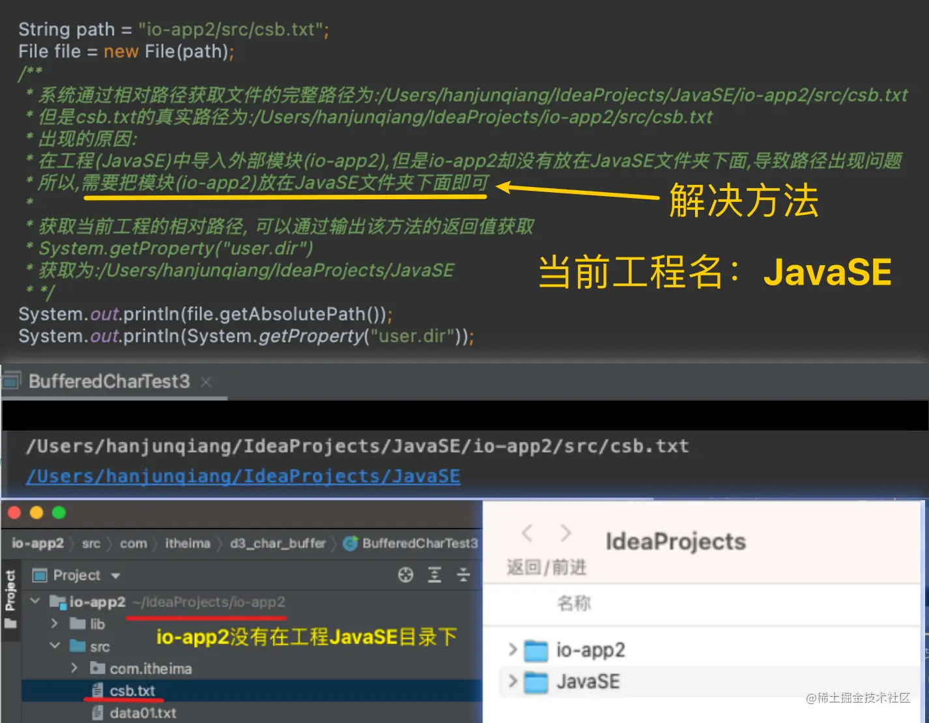The width and height of the screenshot is (929, 723).
Task: Select the lib folder in tree
Action: click(98, 624)
